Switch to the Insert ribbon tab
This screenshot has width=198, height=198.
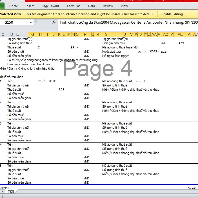click(x=30, y=6)
